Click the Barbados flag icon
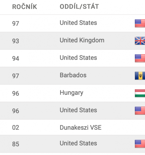 [x=140, y=76]
